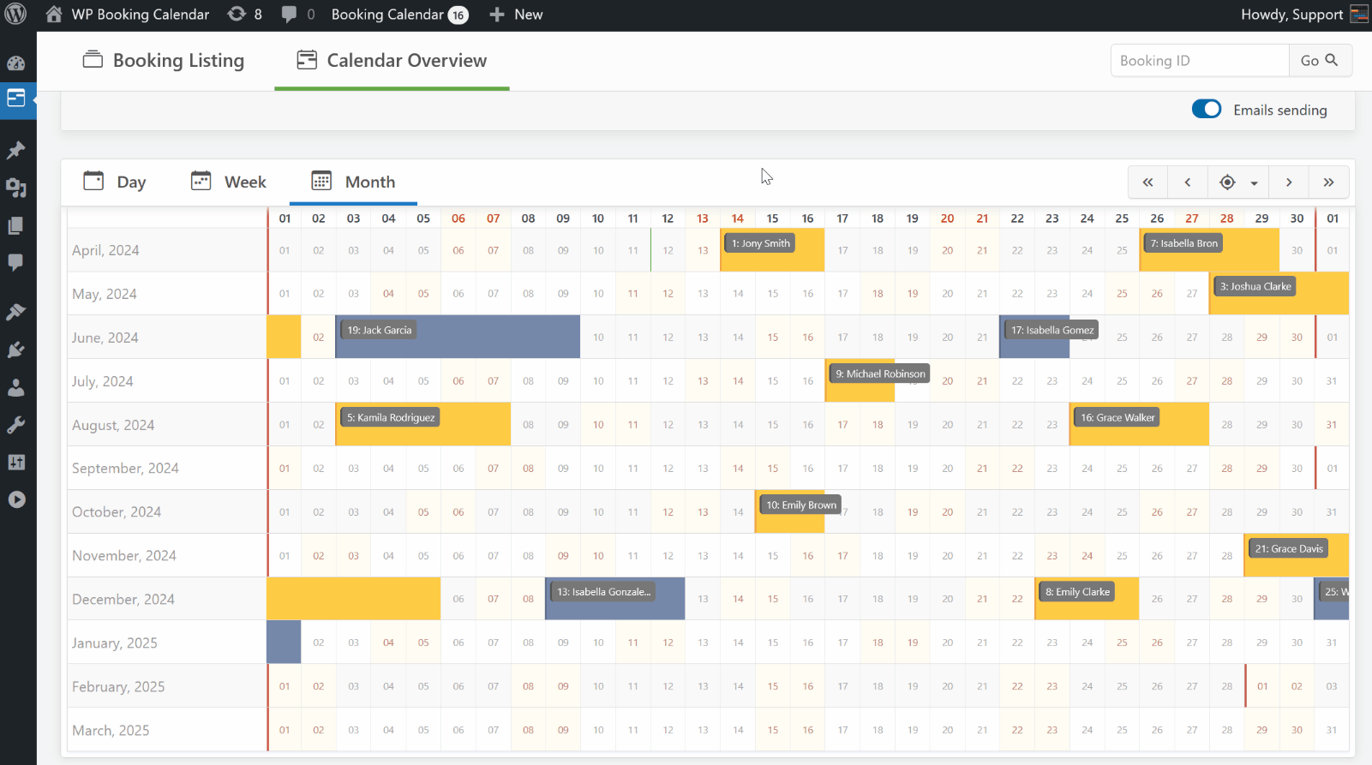Screen dimensions: 1372x765
Task: Open booking 8: Emily Clarke
Action: tap(1077, 591)
